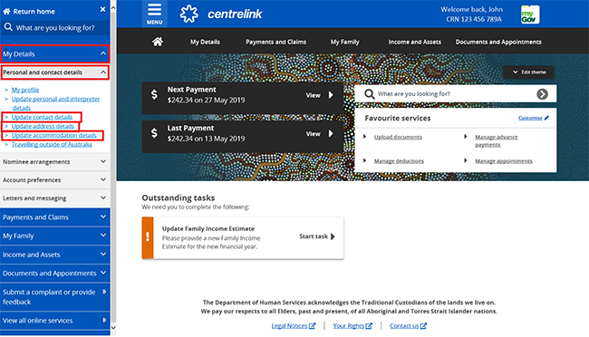The image size is (589, 337).
Task: Open Update personal and interpreter details link
Action: 55,103
